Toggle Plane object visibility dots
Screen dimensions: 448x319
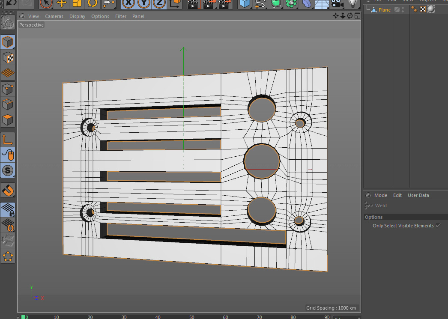(x=403, y=10)
